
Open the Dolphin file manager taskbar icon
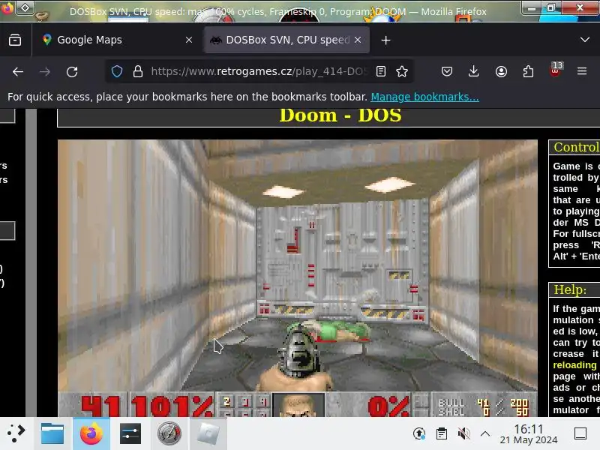click(x=52, y=433)
